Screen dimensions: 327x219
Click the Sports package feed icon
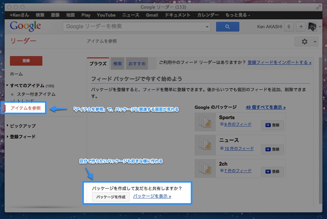(x=205, y=122)
